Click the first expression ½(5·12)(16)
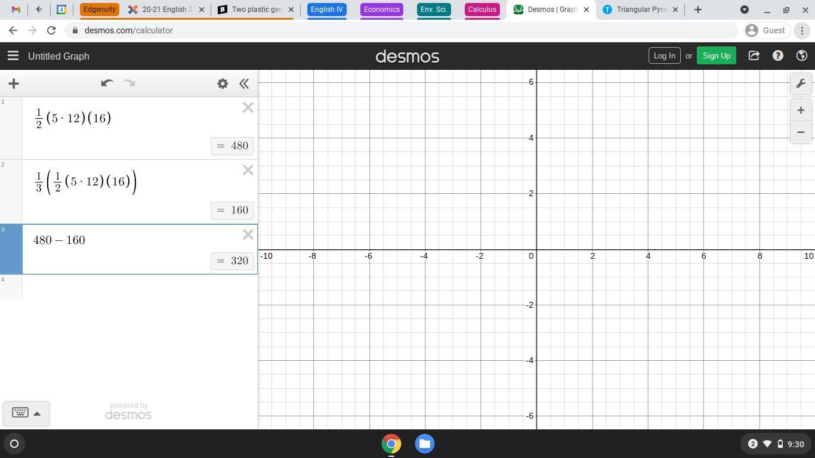 [73, 118]
